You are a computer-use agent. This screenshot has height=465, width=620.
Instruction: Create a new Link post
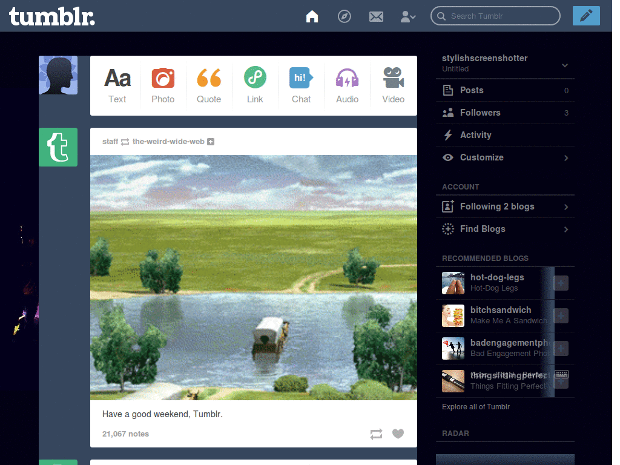click(255, 85)
